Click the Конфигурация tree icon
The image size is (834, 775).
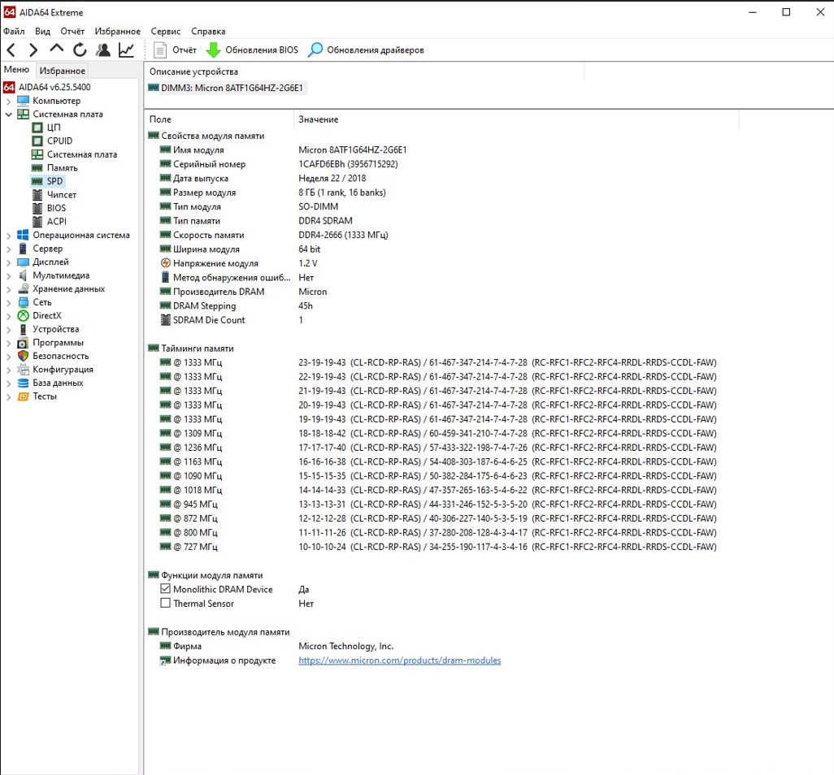click(x=23, y=370)
